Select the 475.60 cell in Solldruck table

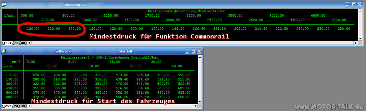(143, 75)
